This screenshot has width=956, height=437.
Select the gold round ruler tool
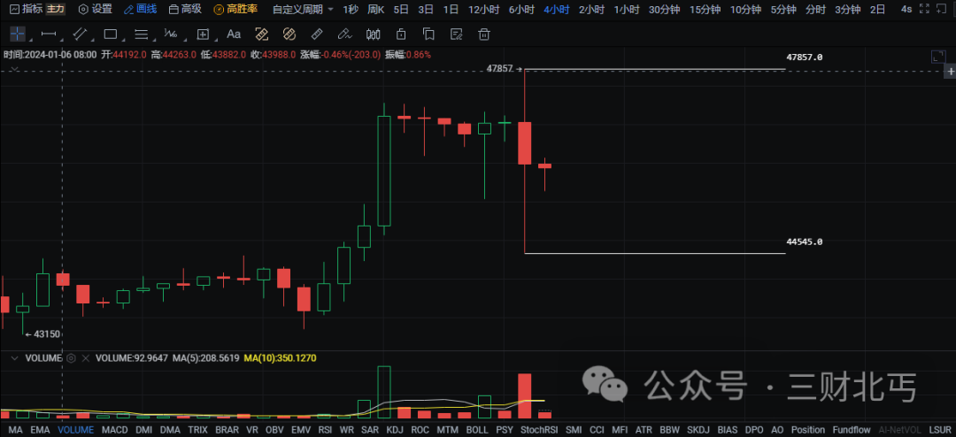pyautogui.click(x=289, y=34)
